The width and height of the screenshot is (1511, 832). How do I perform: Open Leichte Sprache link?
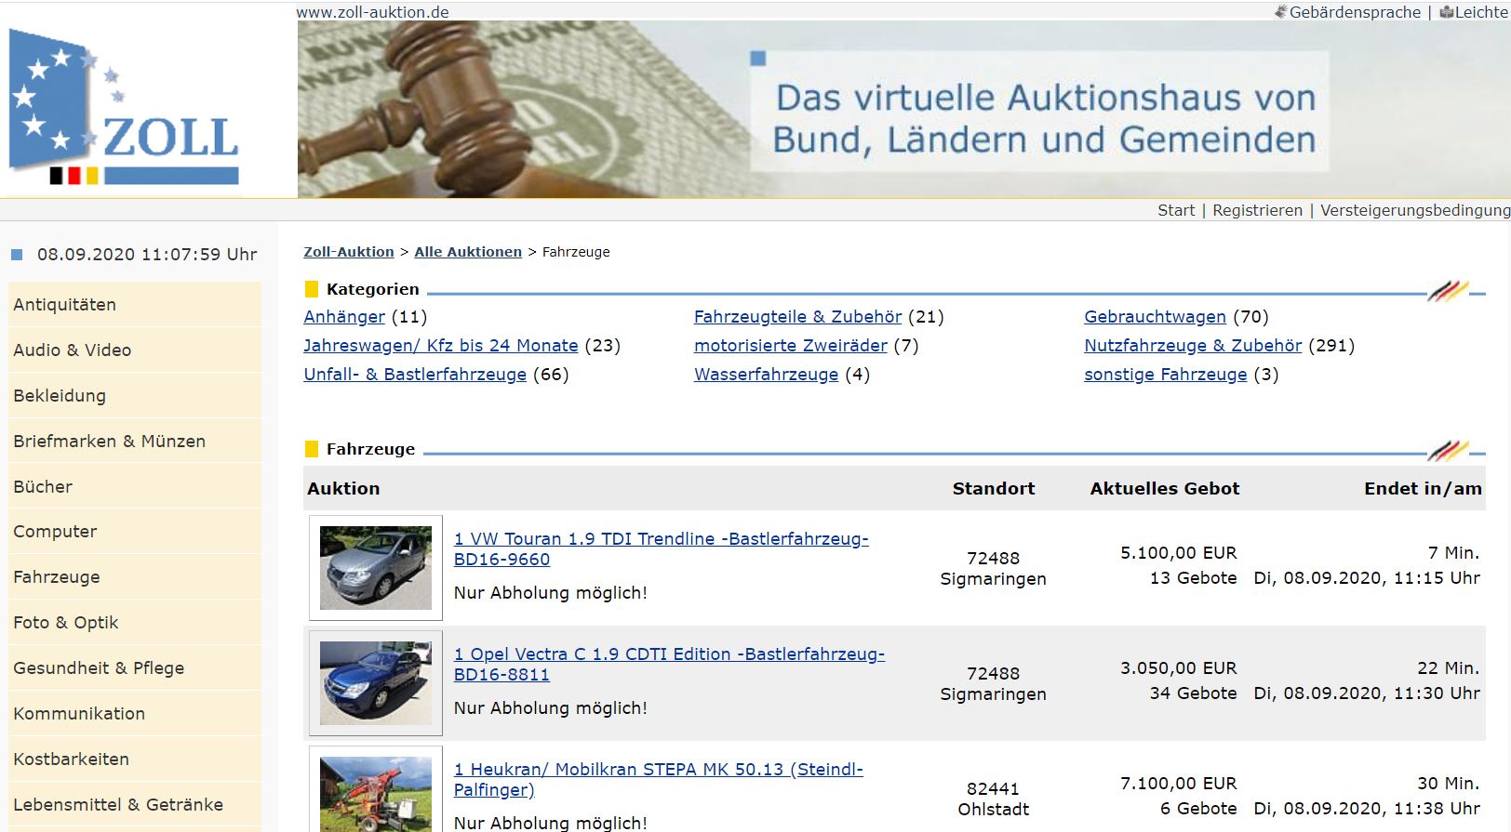pos(1481,12)
